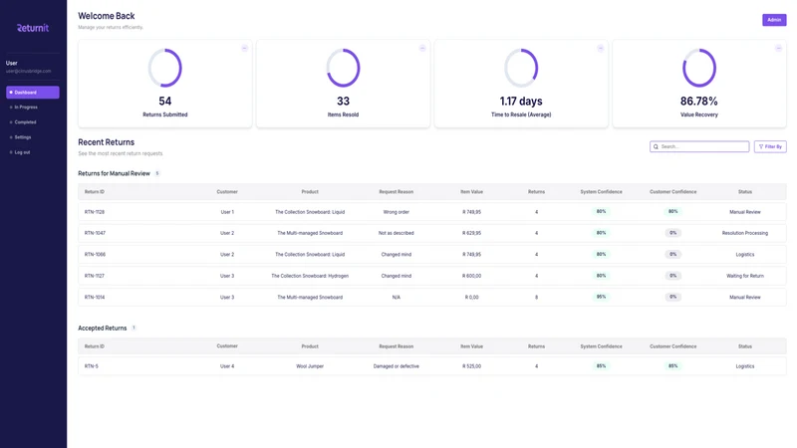Open return RTN-1127
This screenshot has height=448, width=797.
432,276
